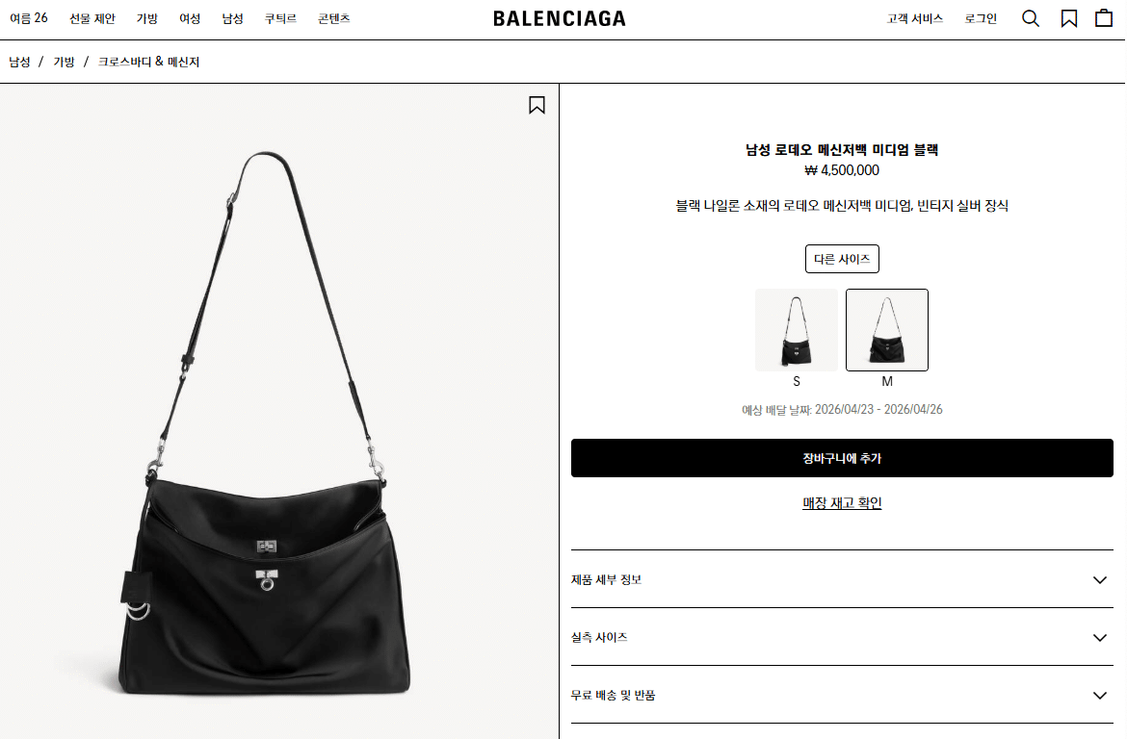Screen dimensions: 1127x739
Task: Open 선물 제안 menu item
Action: tap(92, 18)
